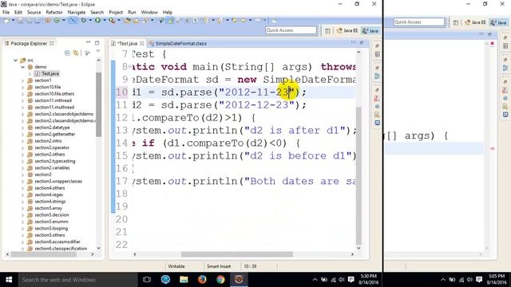This screenshot has width=511, height=287.
Task: Open Perspective icon in right window
Action: pyautogui.click(x=456, y=22)
